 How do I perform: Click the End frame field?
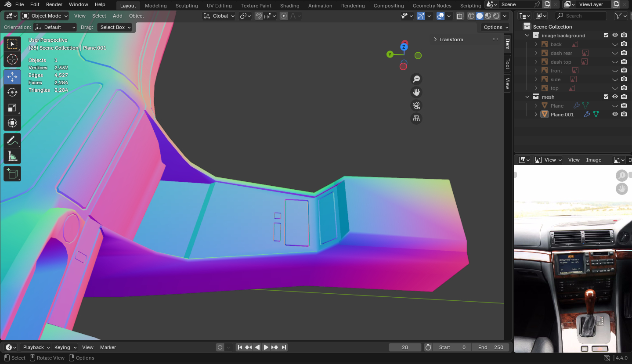pos(491,347)
